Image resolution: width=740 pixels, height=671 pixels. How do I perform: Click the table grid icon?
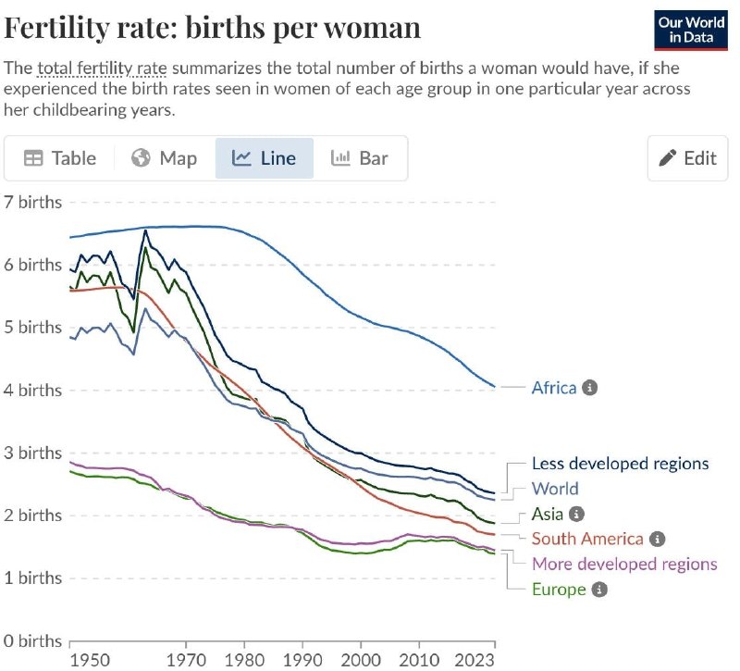tap(33, 158)
